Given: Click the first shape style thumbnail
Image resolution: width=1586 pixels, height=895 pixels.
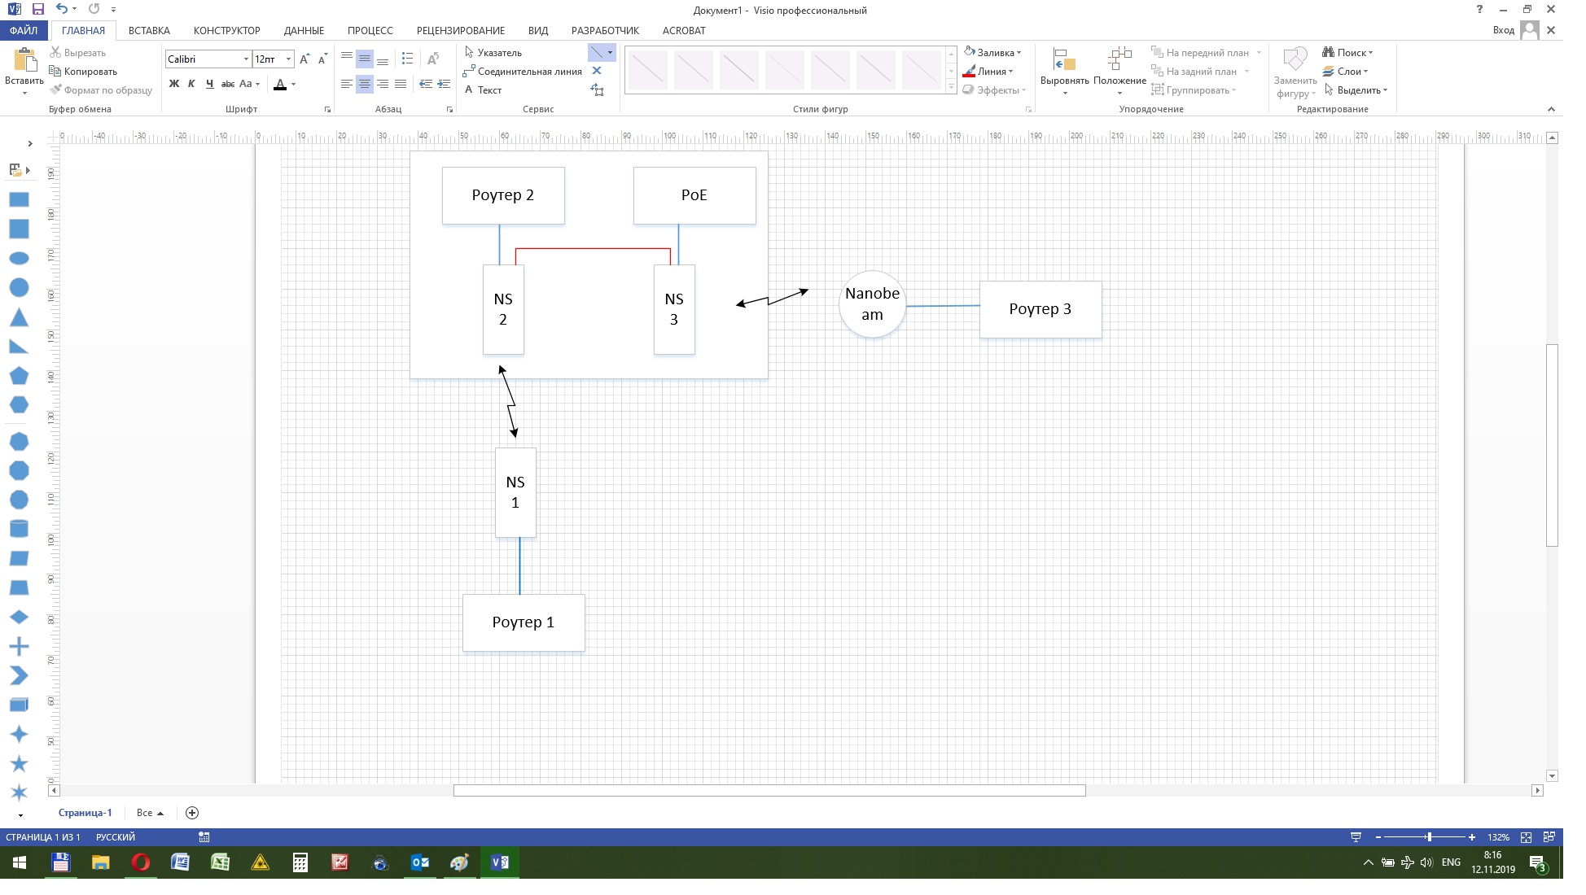Looking at the screenshot, I should (x=648, y=70).
